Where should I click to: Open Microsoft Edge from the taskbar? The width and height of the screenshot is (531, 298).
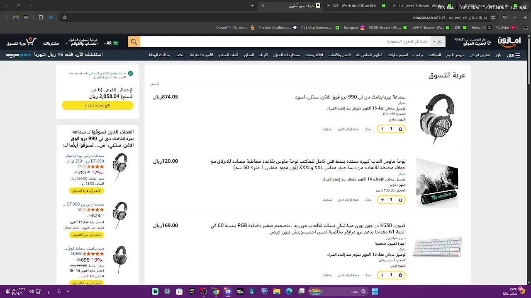[289, 291]
